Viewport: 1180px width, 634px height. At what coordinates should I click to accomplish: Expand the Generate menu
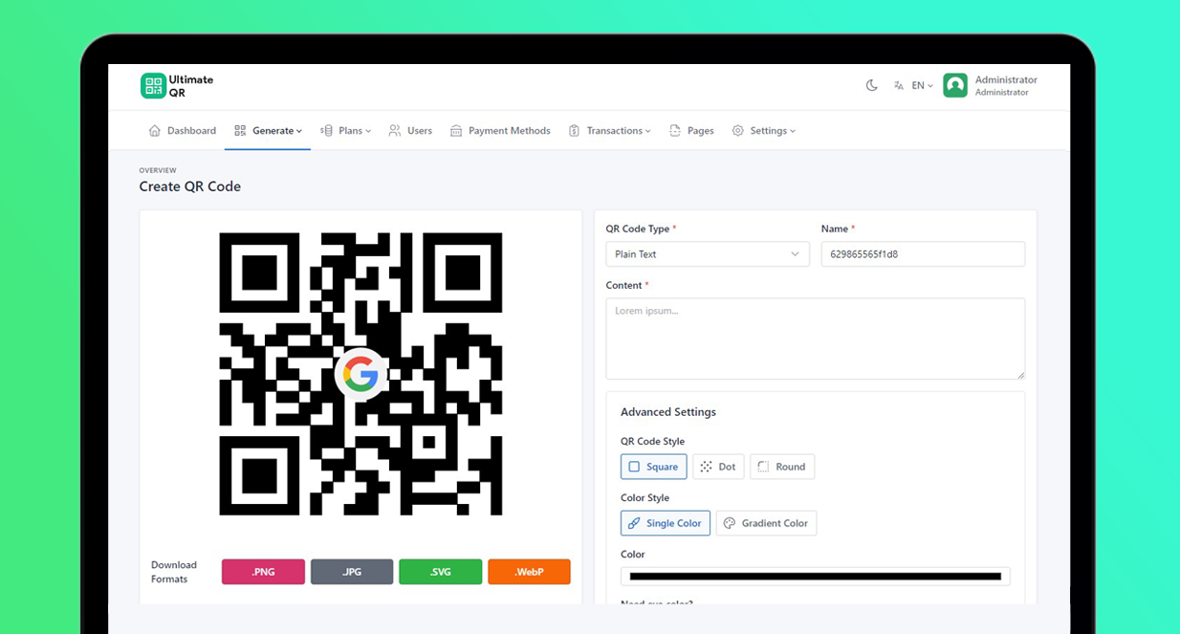coord(268,130)
